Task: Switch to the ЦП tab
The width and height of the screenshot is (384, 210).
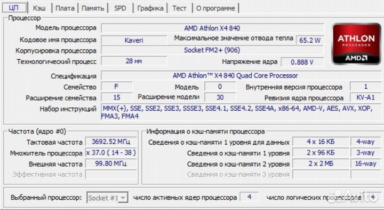Action: coord(14,8)
